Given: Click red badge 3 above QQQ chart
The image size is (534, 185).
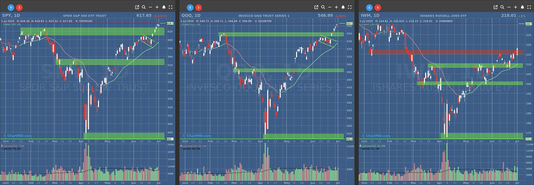Looking at the screenshot, I should [x=198, y=7].
